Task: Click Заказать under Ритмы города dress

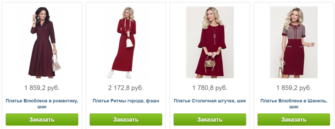Action: (126, 120)
